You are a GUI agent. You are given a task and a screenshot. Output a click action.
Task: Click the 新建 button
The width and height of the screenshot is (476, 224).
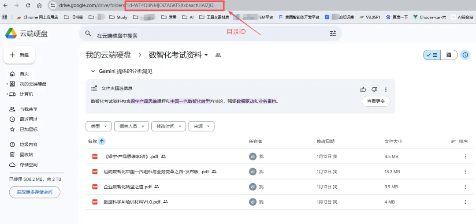(x=19, y=55)
